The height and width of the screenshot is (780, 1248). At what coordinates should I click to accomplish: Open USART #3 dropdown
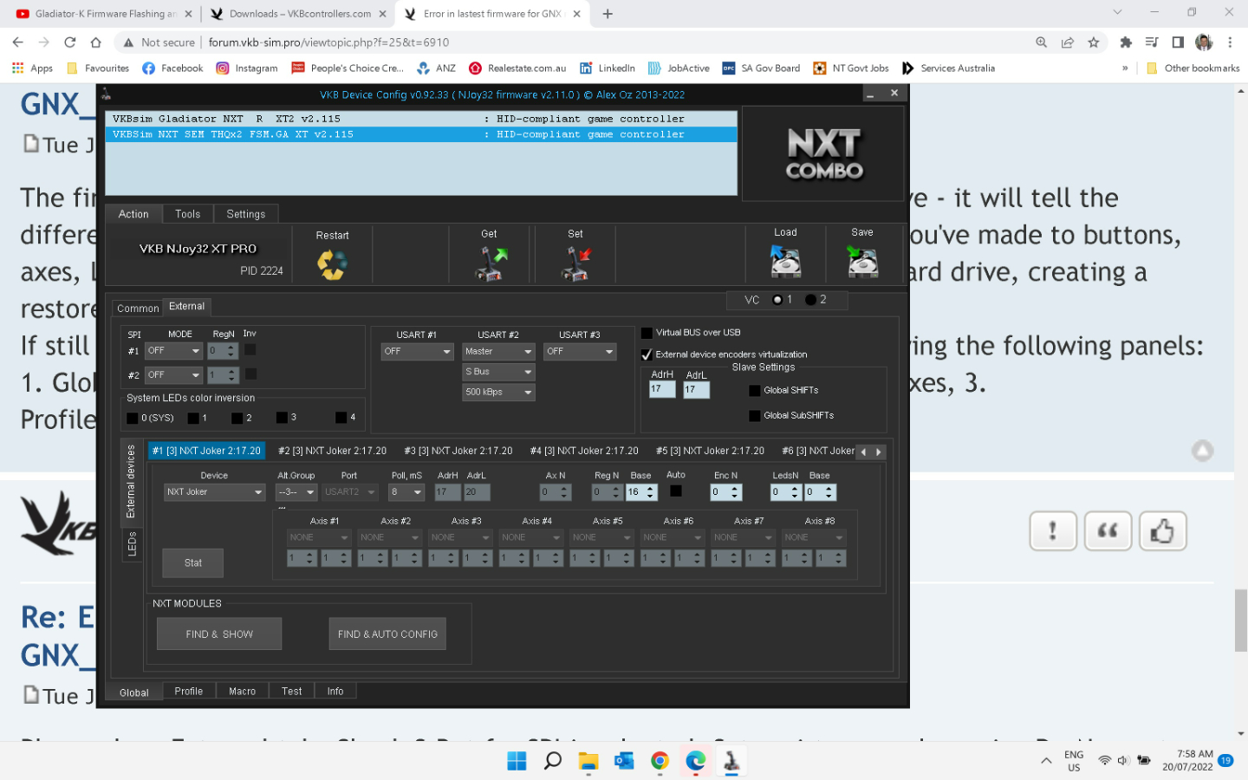[x=580, y=352]
